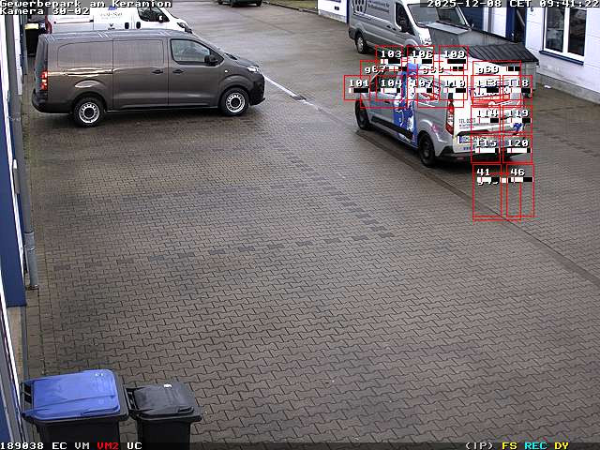The image size is (600, 450).
Task: Click the yellow DY status label
Action: tap(562, 445)
